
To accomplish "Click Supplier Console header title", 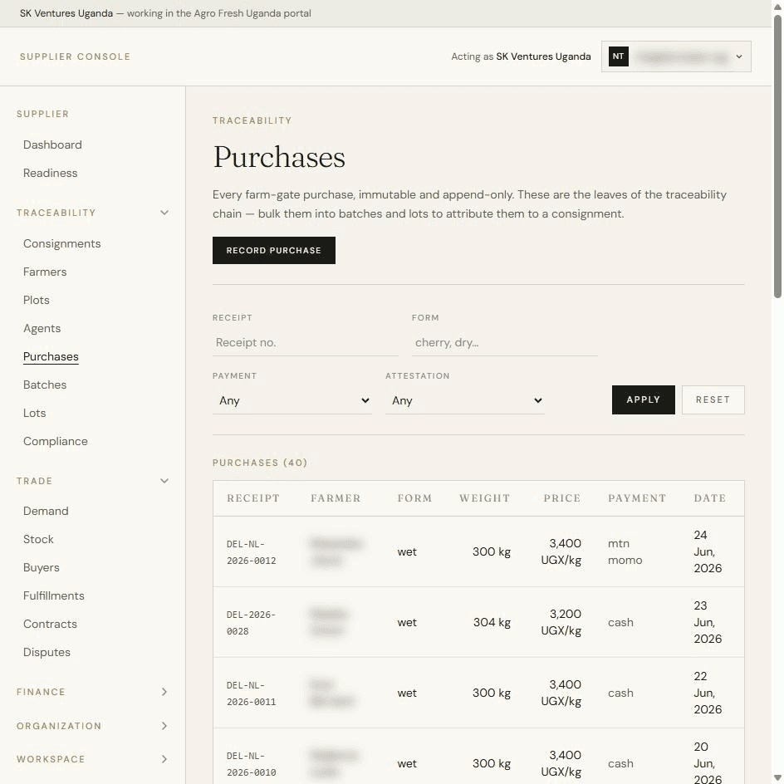I will point(75,56).
